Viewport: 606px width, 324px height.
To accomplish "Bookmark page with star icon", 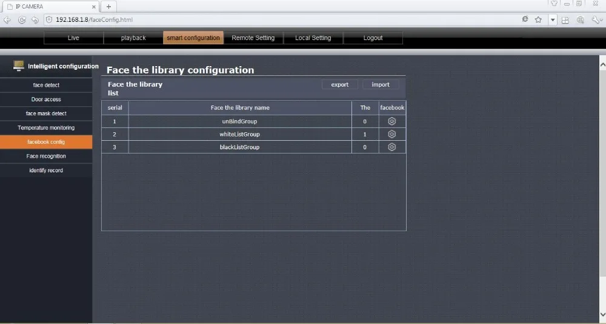I will 538,20.
